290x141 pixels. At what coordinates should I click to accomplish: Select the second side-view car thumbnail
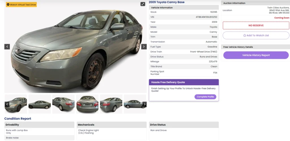[40, 104]
